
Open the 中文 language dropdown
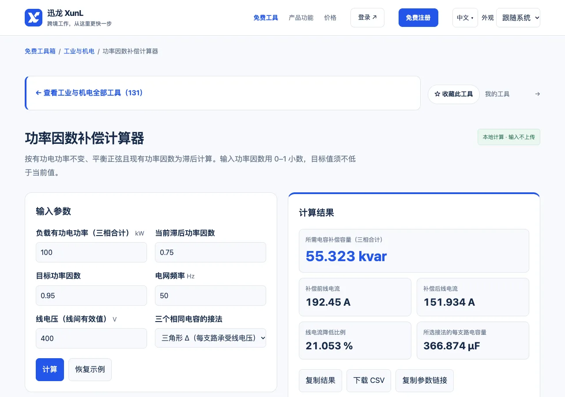(465, 18)
